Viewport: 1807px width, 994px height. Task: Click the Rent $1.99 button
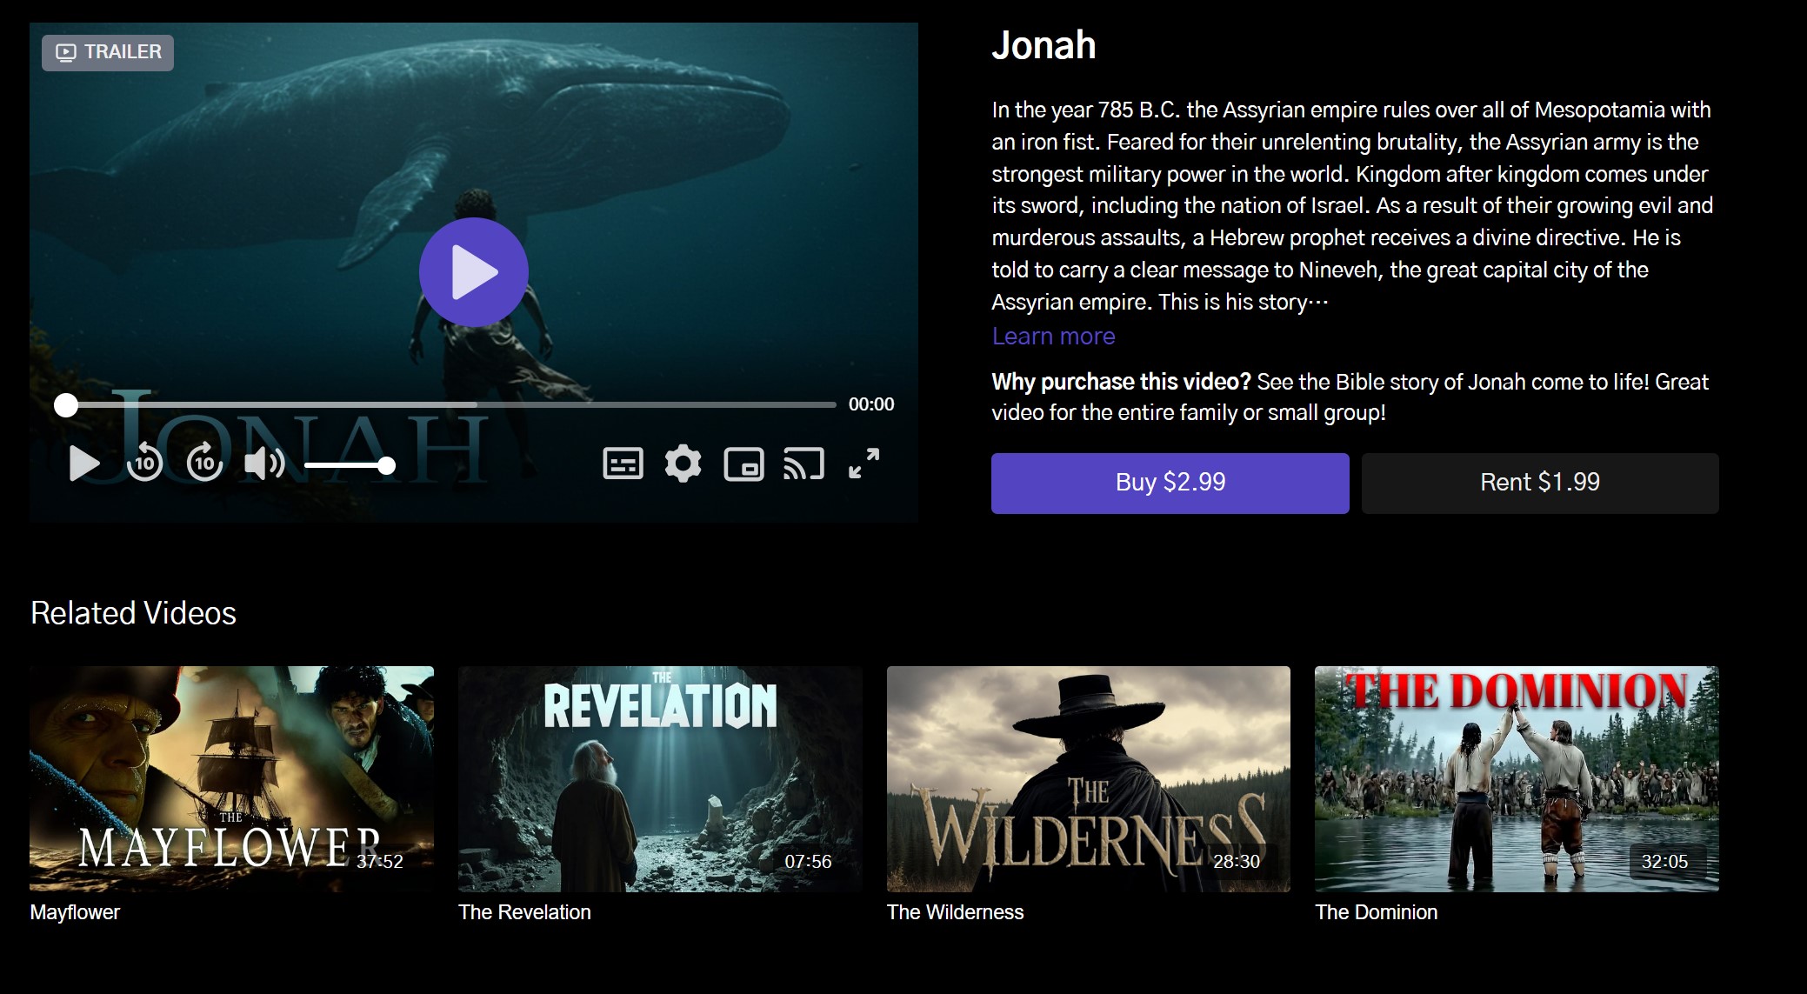(1539, 483)
